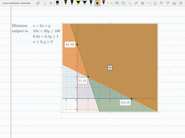Click the Ink to Text tool
This screenshot has width=185, height=138.
pyautogui.click(x=130, y=3)
